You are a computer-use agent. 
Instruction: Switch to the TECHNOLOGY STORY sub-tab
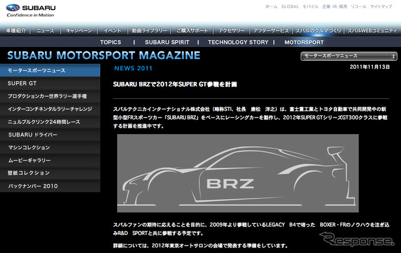click(238, 42)
